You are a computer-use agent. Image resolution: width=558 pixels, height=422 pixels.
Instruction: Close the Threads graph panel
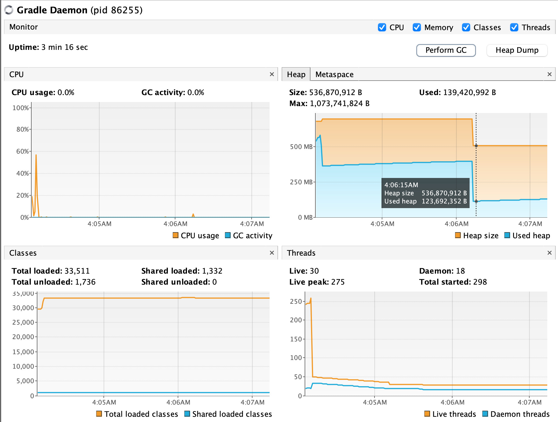click(x=549, y=253)
